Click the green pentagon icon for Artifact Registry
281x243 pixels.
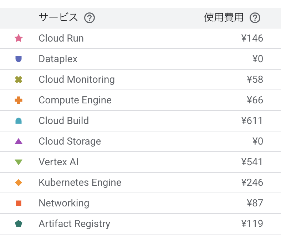[x=19, y=224]
